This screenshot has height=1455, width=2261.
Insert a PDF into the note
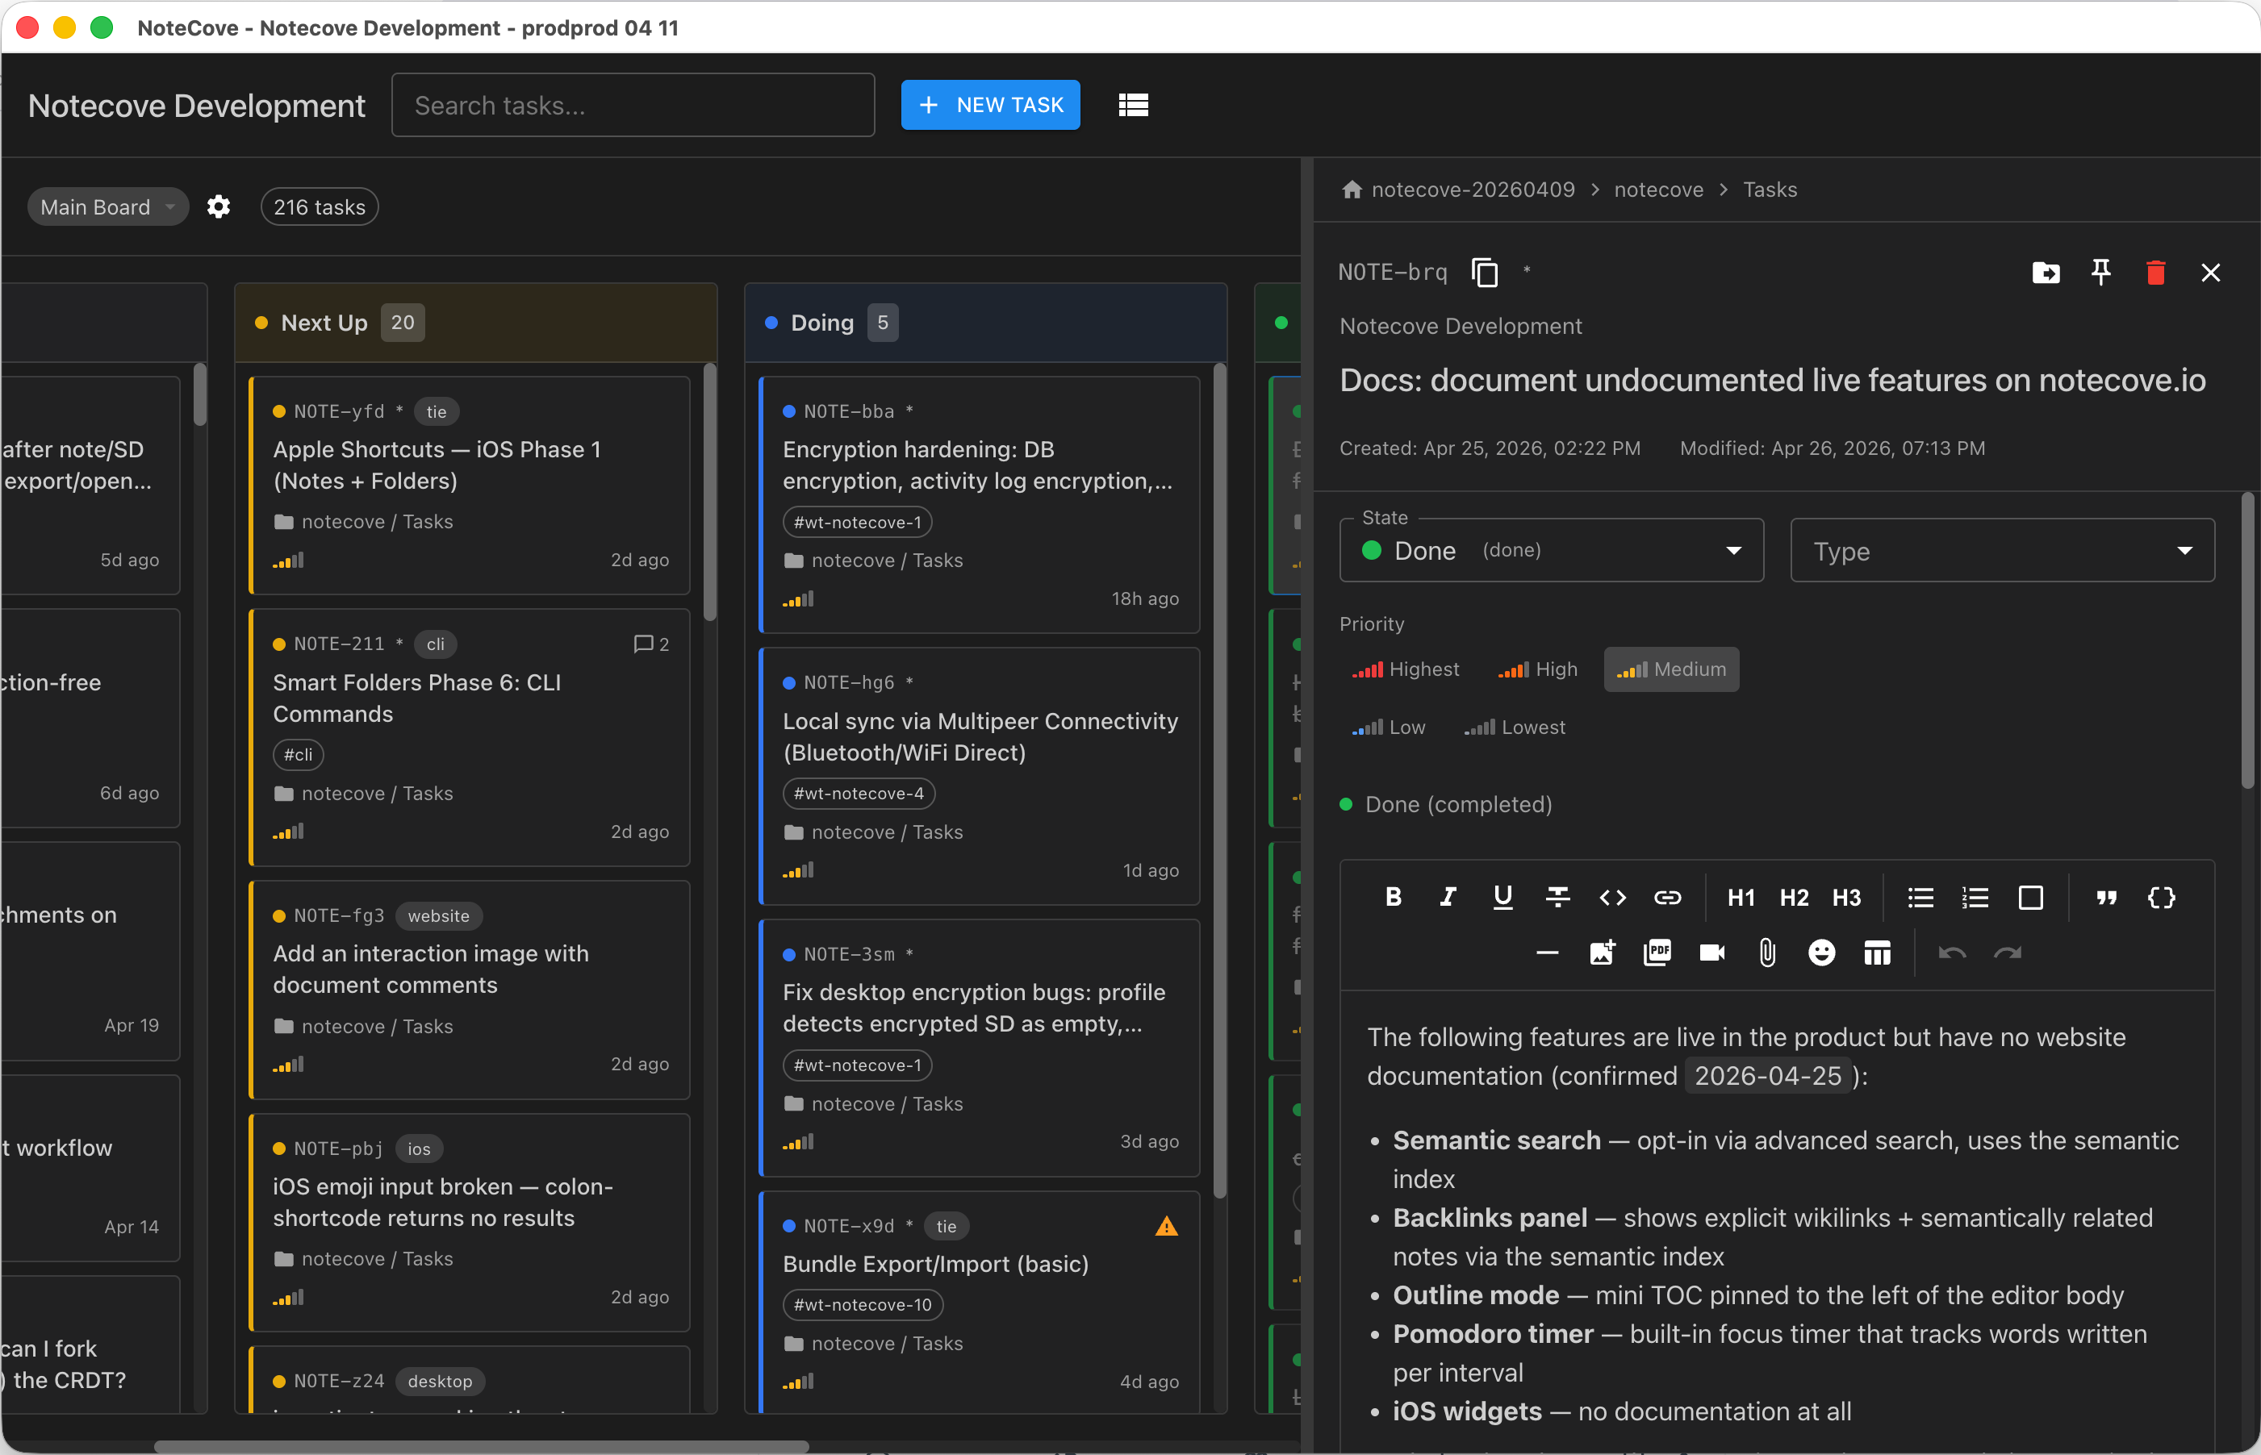[x=1656, y=953]
